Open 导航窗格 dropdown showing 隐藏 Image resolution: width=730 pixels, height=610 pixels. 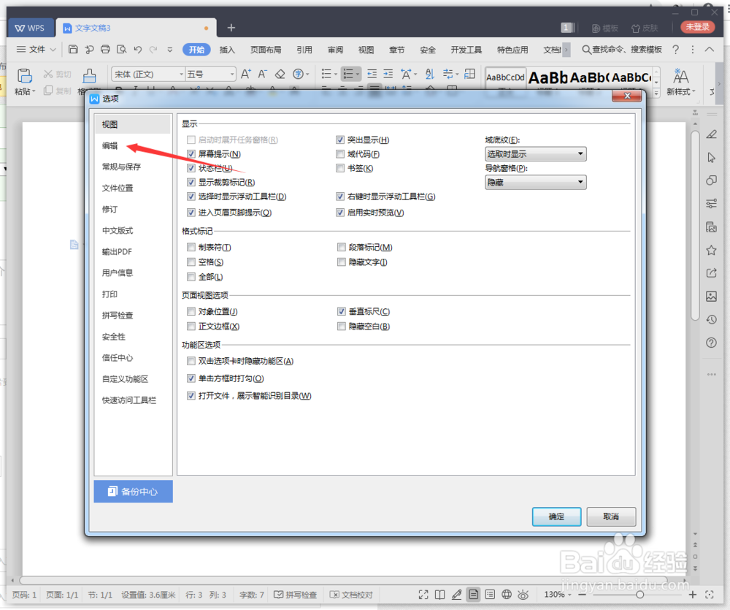[535, 182]
